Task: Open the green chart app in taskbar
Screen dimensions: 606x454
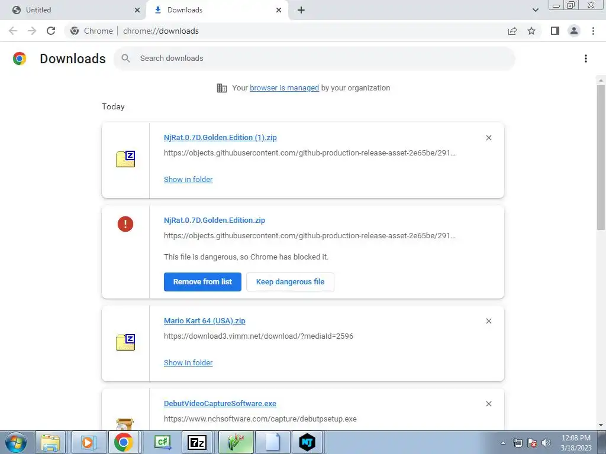Action: (x=237, y=443)
